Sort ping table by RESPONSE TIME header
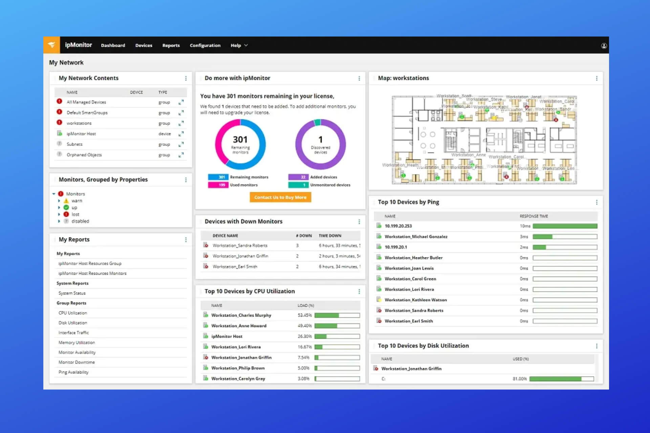650x433 pixels. click(x=534, y=216)
